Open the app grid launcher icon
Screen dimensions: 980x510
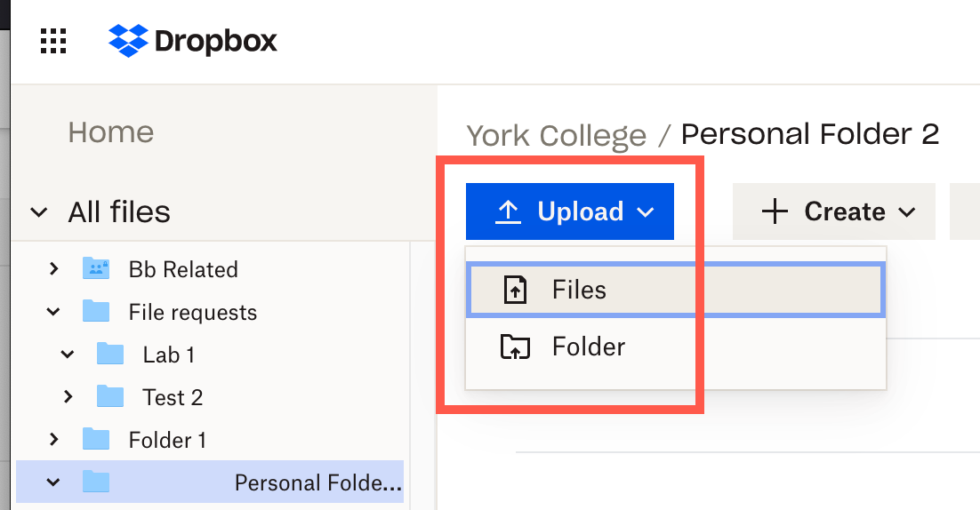pyautogui.click(x=53, y=41)
